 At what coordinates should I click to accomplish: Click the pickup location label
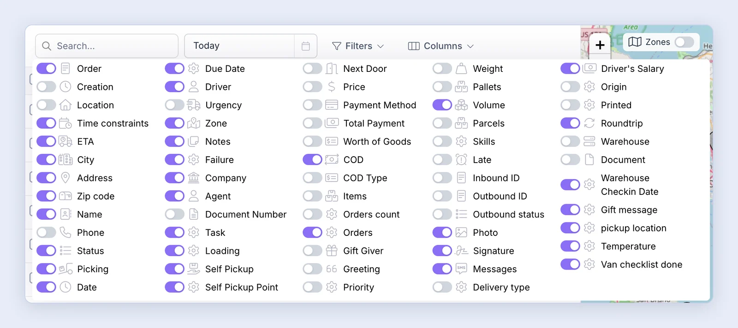click(633, 228)
